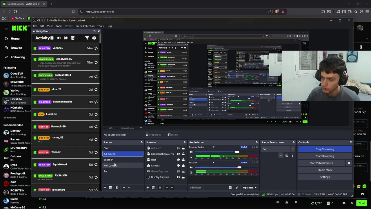This screenshot has width=371, height=209.
Task: Click Start Virtual Camera button
Action: [321, 163]
